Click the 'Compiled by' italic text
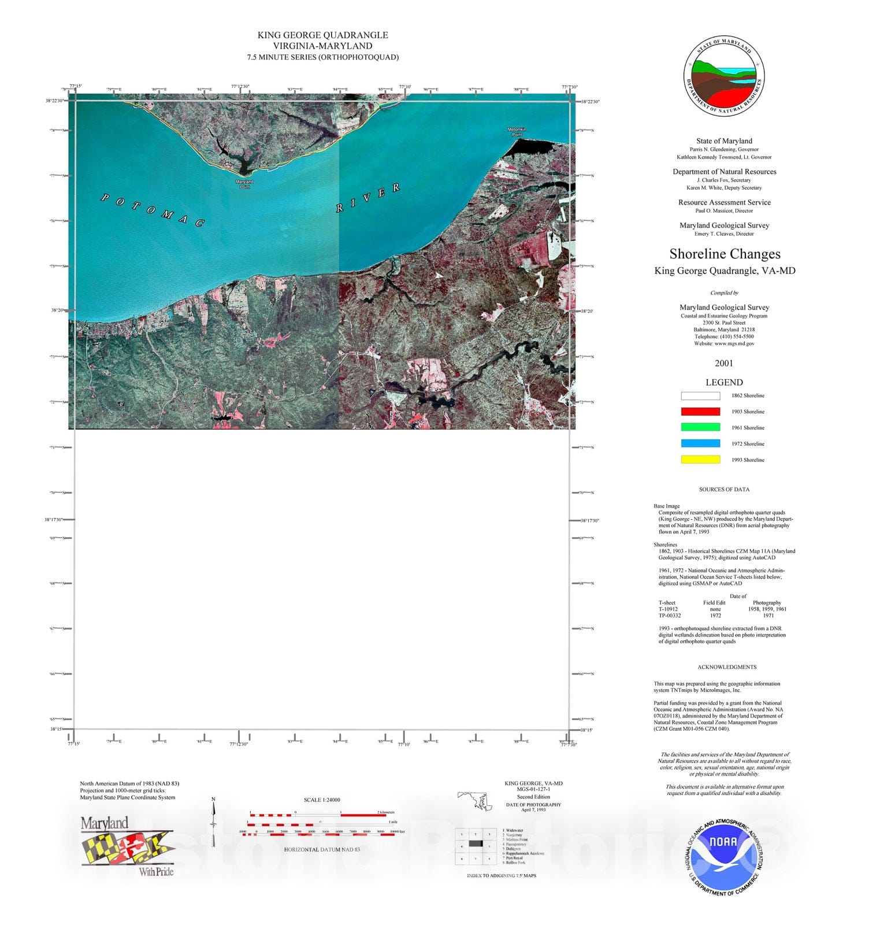The image size is (869, 925). tap(725, 293)
